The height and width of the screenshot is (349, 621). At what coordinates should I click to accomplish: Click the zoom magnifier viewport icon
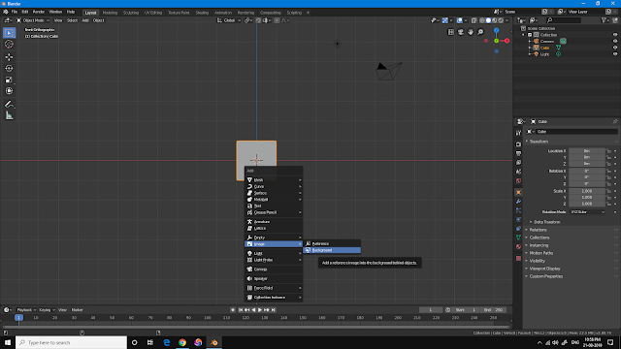[480, 32]
